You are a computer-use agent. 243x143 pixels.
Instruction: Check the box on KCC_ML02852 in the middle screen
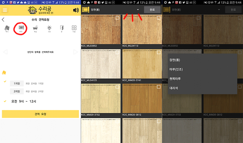pos(117,18)
